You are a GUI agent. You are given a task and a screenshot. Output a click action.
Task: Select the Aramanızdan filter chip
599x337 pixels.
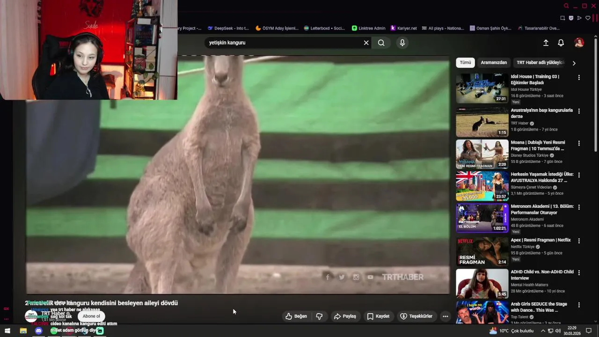click(x=494, y=62)
